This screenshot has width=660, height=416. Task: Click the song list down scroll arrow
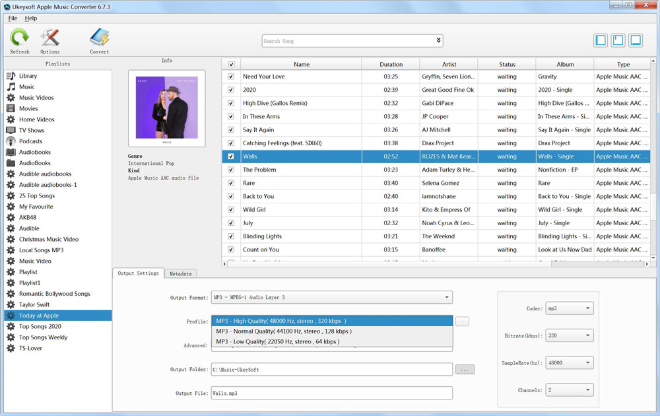(653, 258)
